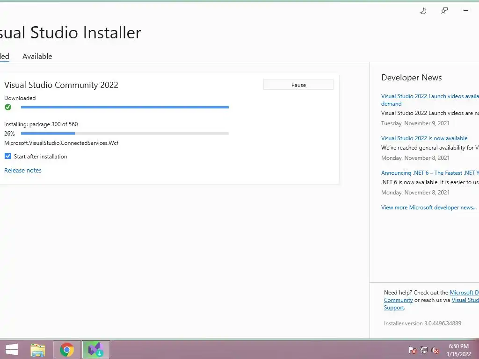Click the network tray icon
479x359 pixels.
424,350
